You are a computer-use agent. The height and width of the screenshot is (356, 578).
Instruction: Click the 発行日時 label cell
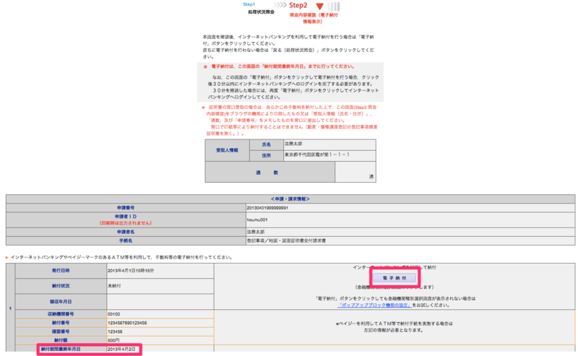pyautogui.click(x=61, y=271)
